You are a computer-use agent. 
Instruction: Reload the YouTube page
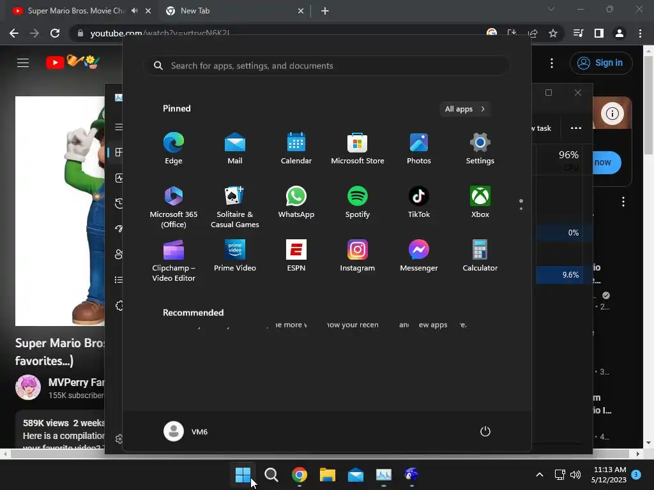[55, 33]
